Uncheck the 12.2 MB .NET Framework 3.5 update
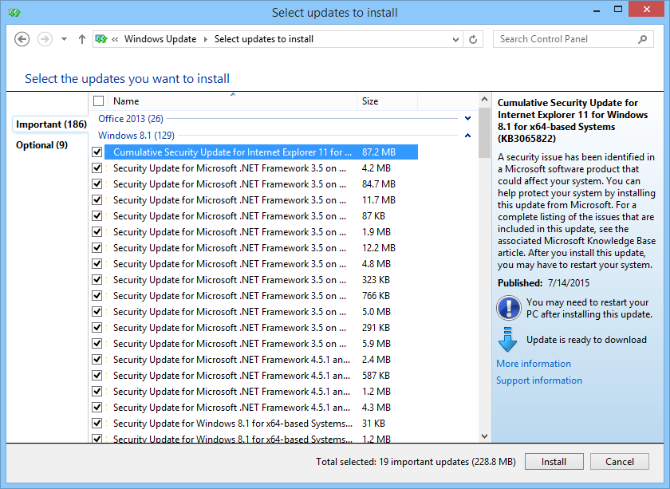This screenshot has height=489, width=670. 97,247
